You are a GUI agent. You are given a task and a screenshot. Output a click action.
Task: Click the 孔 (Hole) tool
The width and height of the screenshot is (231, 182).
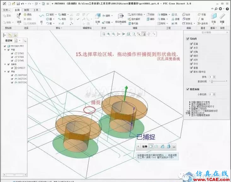(174, 15)
